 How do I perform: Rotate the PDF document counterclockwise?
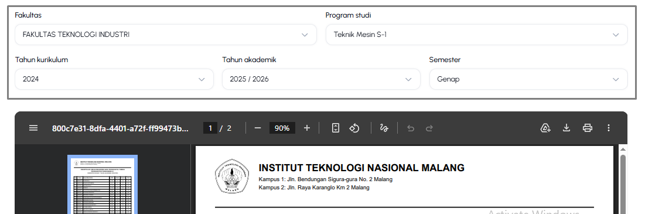354,128
